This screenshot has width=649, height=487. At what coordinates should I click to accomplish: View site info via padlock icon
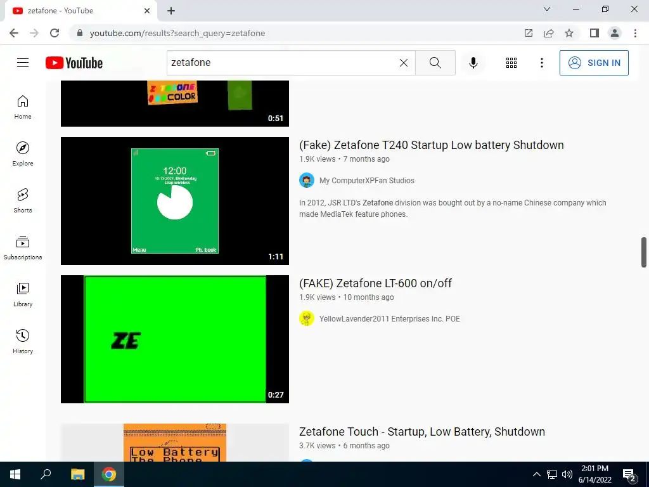[x=80, y=33]
